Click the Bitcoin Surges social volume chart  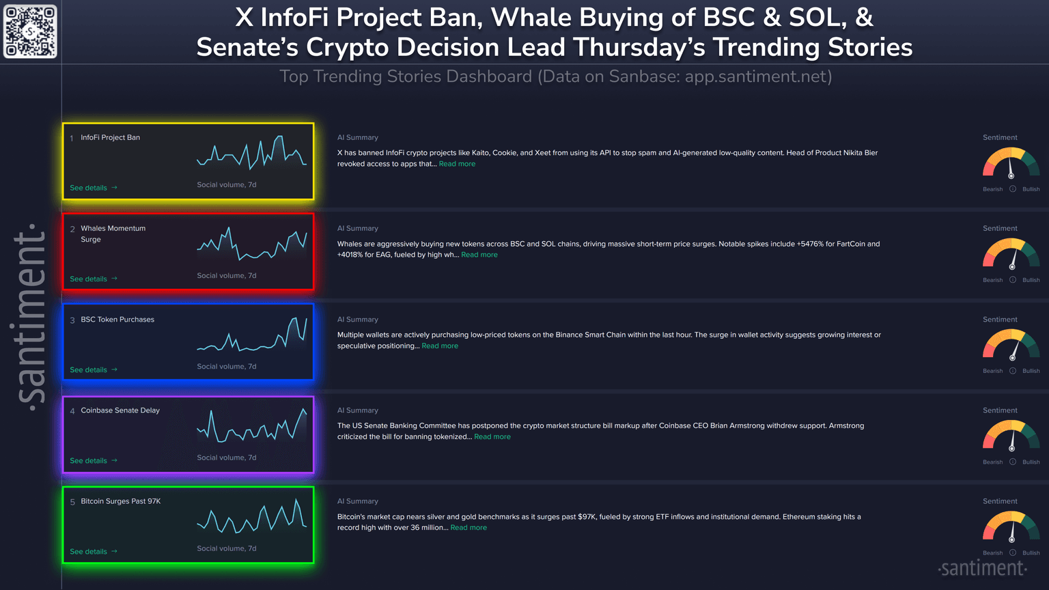tap(251, 517)
